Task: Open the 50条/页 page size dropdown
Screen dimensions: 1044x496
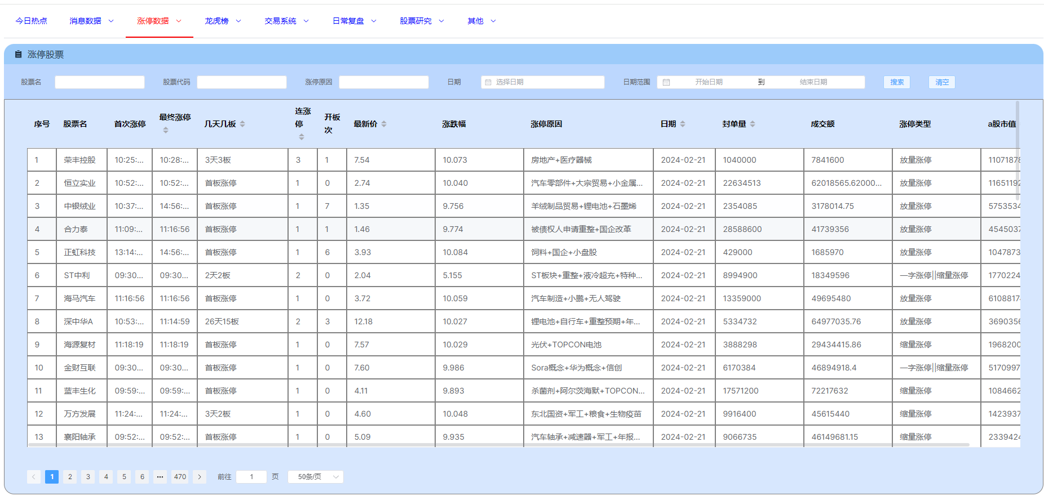Action: [316, 477]
